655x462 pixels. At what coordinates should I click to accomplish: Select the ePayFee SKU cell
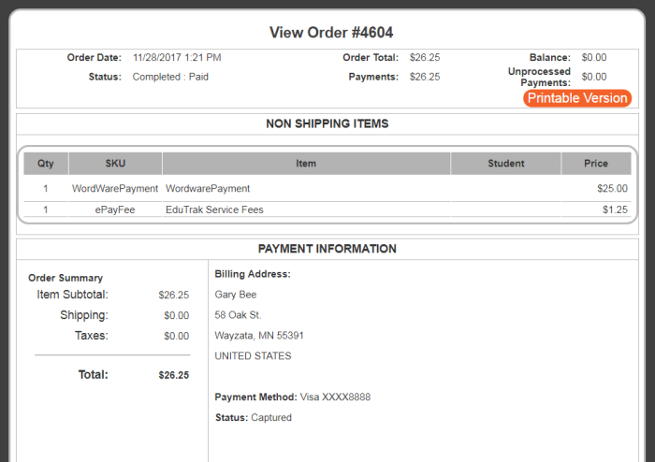pyautogui.click(x=115, y=209)
